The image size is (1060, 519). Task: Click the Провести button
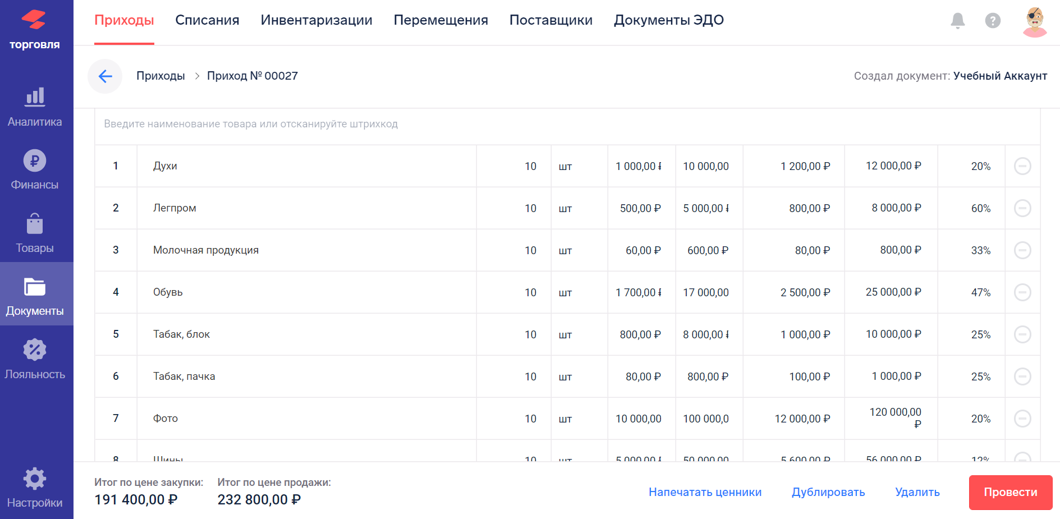point(1011,493)
